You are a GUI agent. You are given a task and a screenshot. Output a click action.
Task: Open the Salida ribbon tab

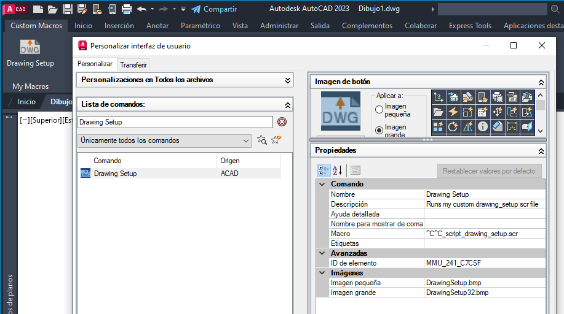[x=320, y=26]
